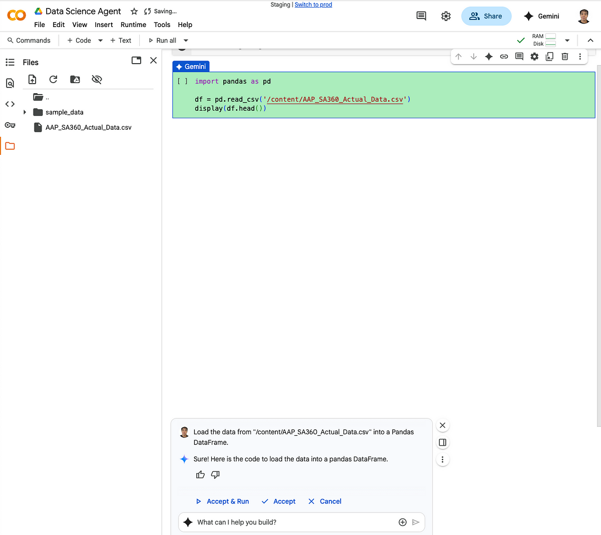The image size is (601, 535).
Task: Close the Files panel
Action: click(153, 60)
